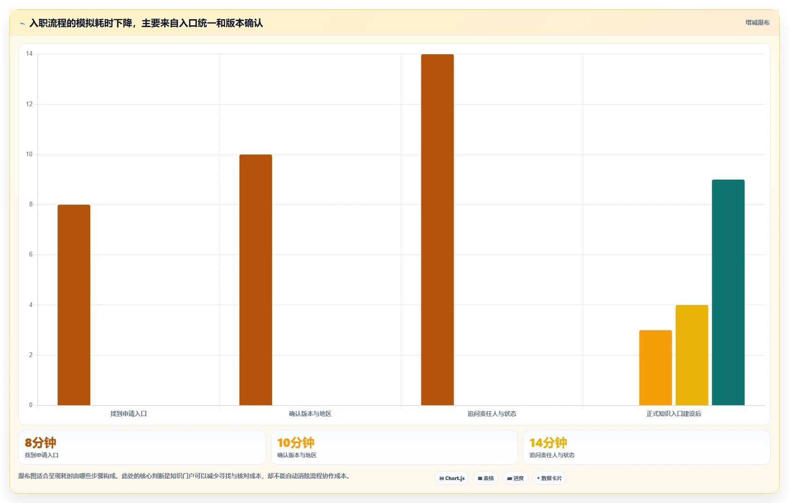Click the teal bar in 正式知识入口建设后
The height and width of the screenshot is (503, 789).
tap(728, 292)
